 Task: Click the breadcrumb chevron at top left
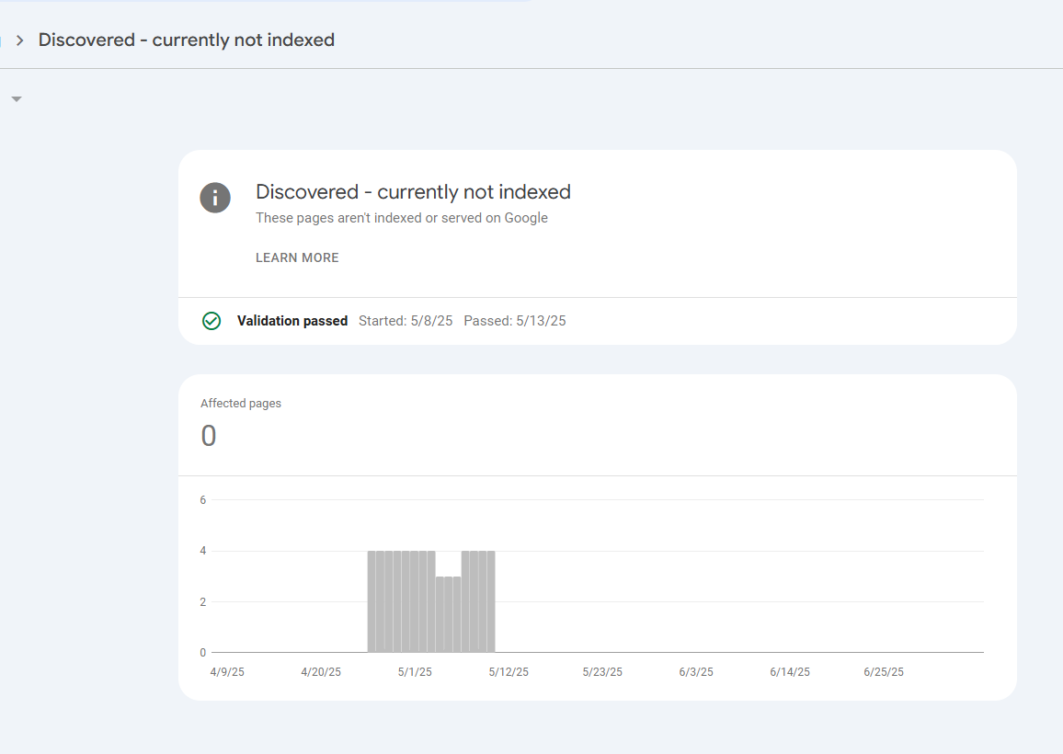[18, 40]
